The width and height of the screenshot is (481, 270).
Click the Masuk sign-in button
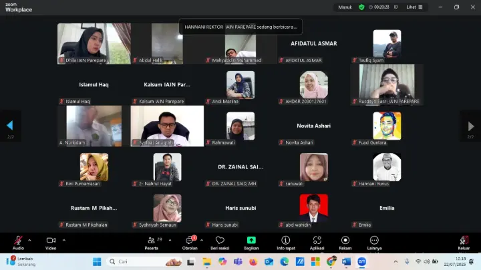pyautogui.click(x=345, y=7)
